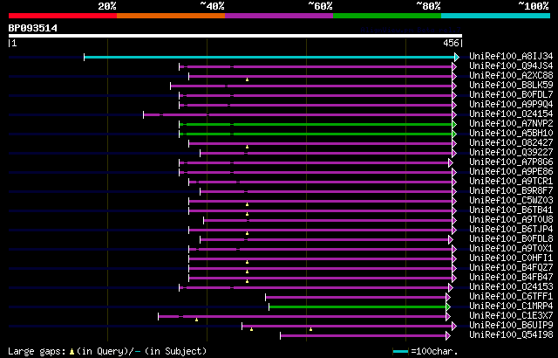This screenshot has width=558, height=358.
Task: Open the UniRef100_B8LK59 hit label
Action: click(x=511, y=86)
